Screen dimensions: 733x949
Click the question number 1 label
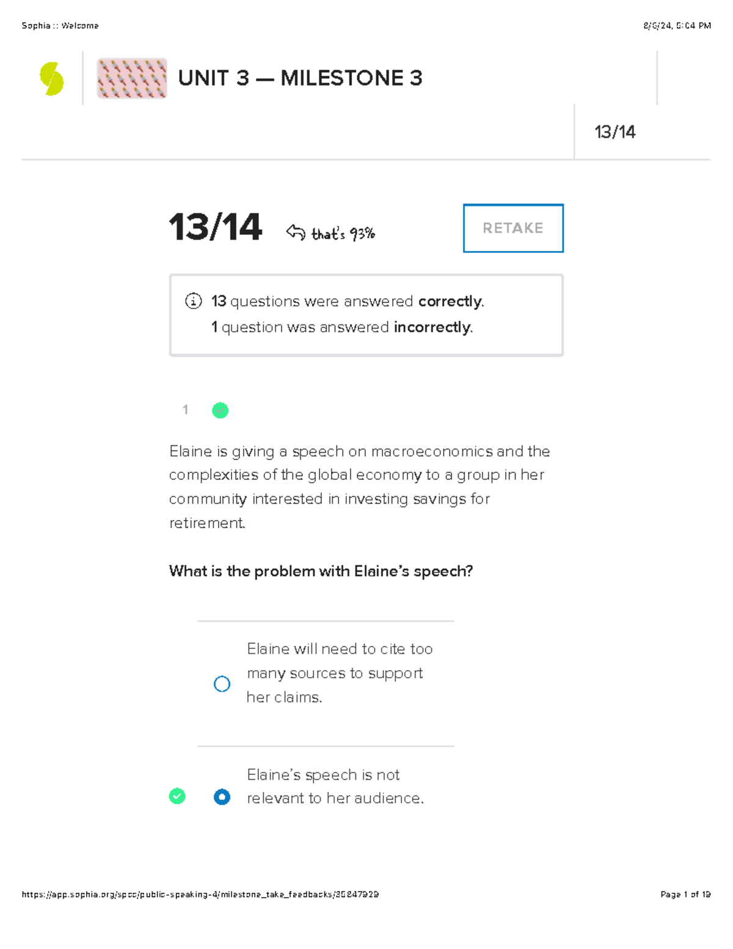tap(185, 410)
